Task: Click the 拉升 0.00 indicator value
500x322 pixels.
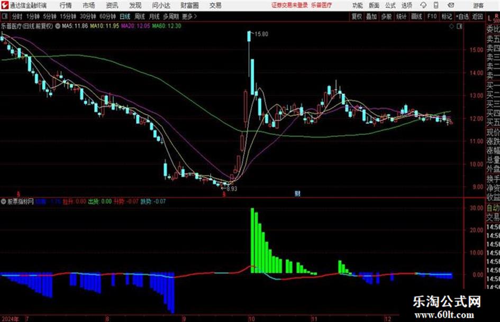Action: pos(74,201)
